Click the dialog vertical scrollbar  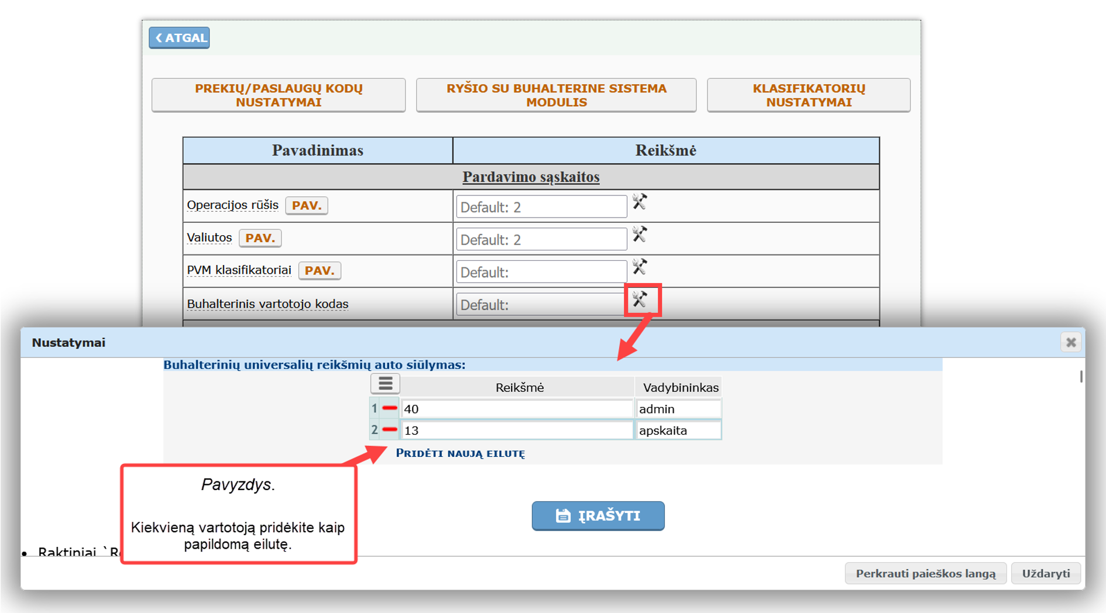(x=1081, y=377)
